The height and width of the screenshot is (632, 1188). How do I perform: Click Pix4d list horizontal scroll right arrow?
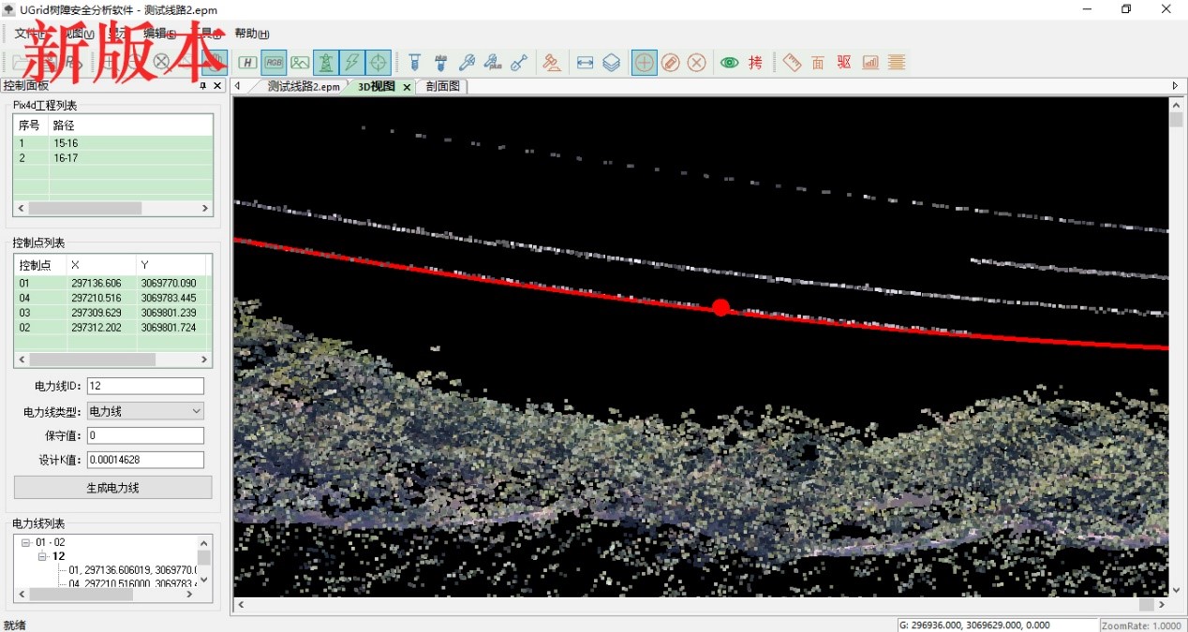tap(206, 209)
